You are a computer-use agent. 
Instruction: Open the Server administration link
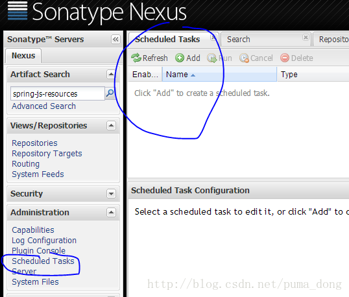click(24, 272)
